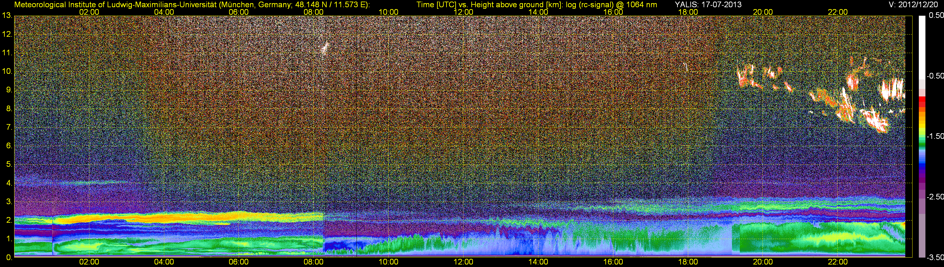The image size is (944, 267).
Task: Click the 10:00 label on the bottom time axis
Action: click(x=388, y=262)
